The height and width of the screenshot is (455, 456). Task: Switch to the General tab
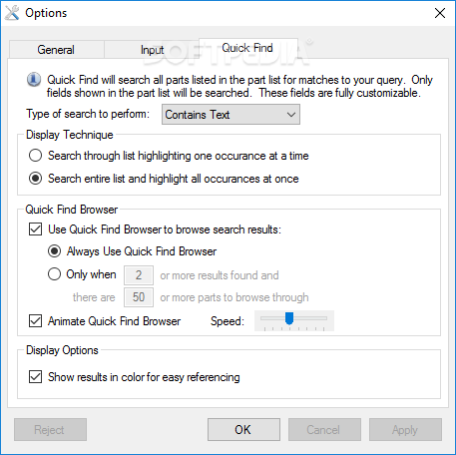[x=56, y=50]
